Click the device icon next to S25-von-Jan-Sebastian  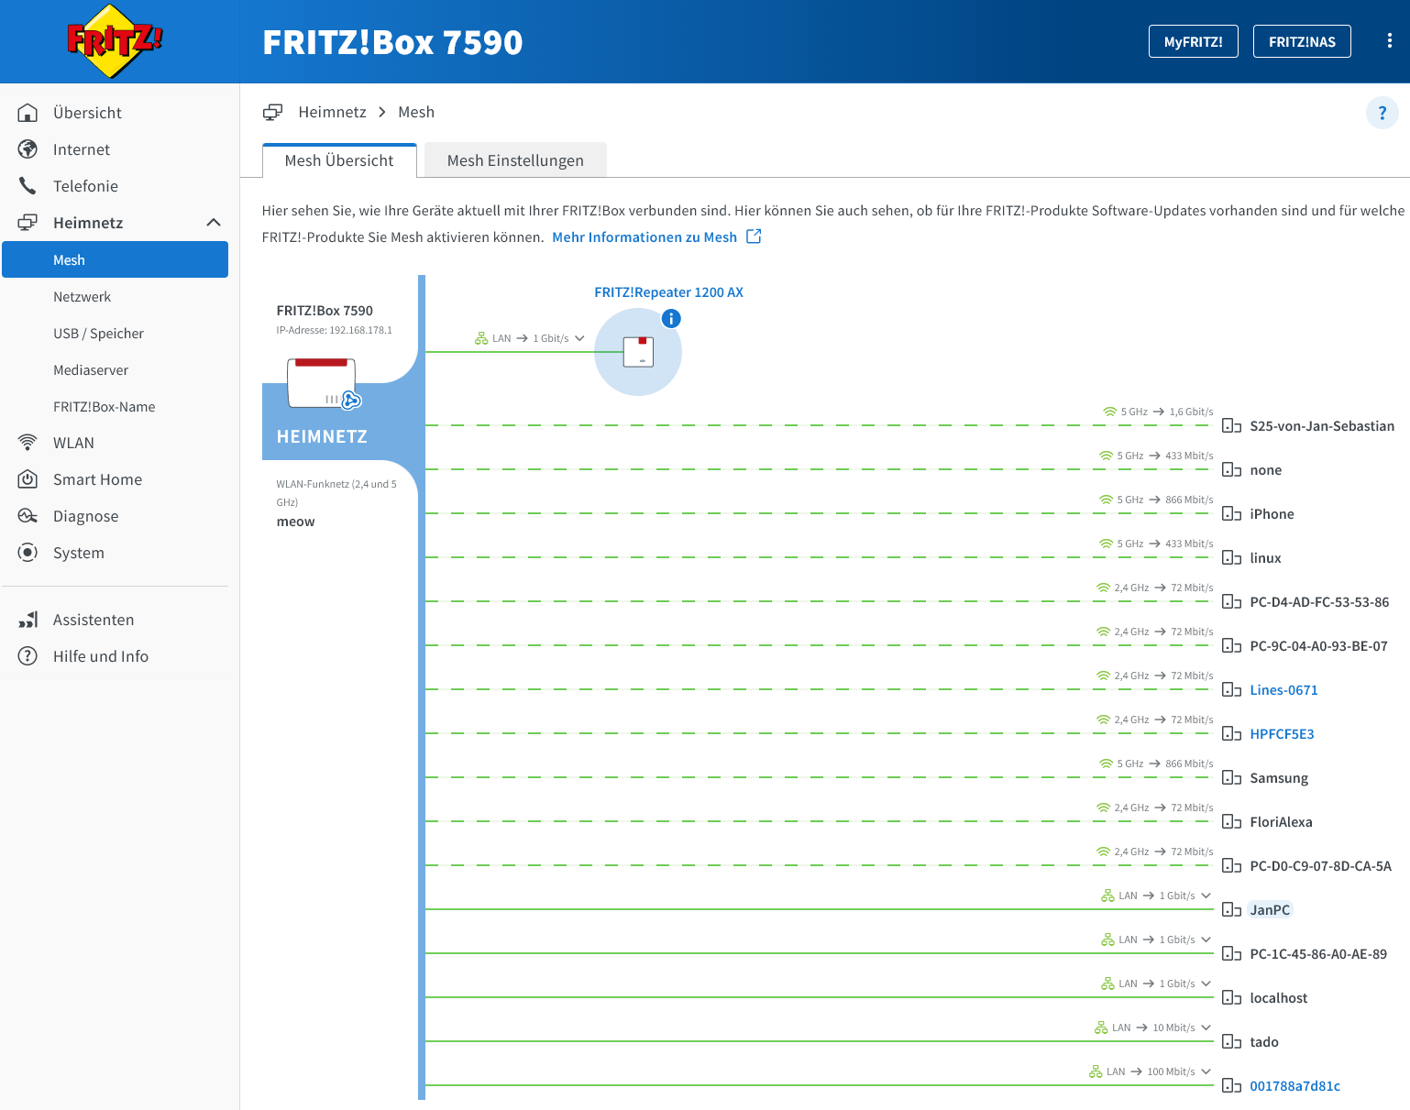[x=1231, y=426]
